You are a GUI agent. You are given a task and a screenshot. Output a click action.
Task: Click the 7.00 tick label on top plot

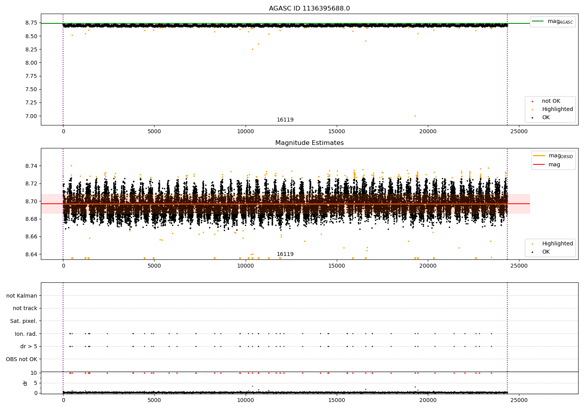point(30,116)
